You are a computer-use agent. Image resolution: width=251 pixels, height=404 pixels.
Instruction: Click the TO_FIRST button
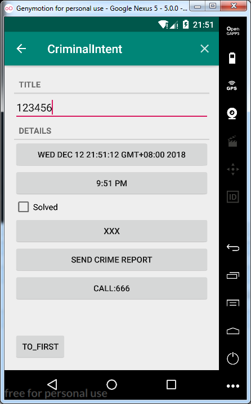(x=40, y=346)
